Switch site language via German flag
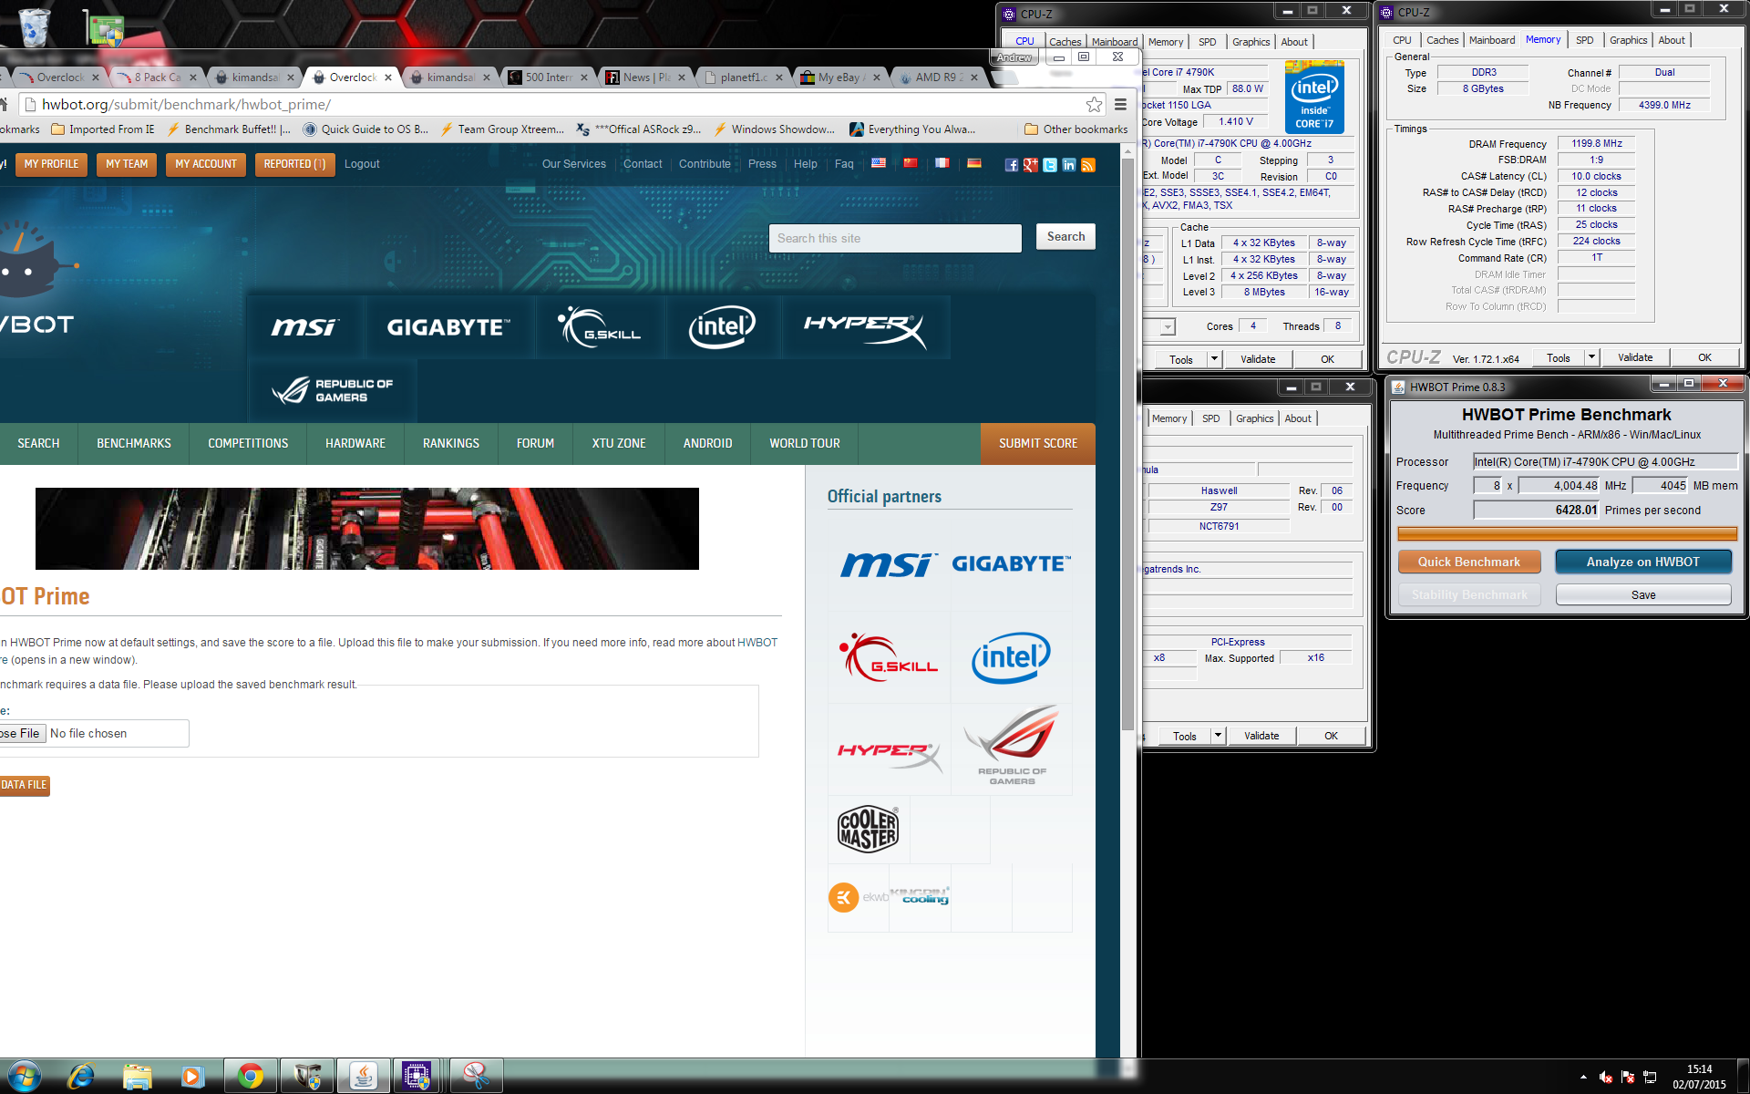Image resolution: width=1750 pixels, height=1094 pixels. pyautogui.click(x=974, y=163)
